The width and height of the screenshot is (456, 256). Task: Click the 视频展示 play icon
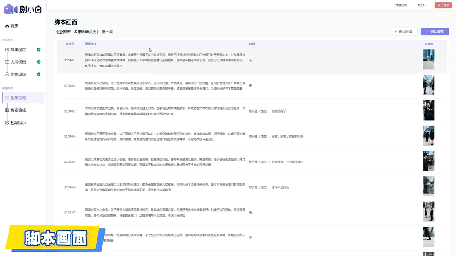tap(7, 122)
